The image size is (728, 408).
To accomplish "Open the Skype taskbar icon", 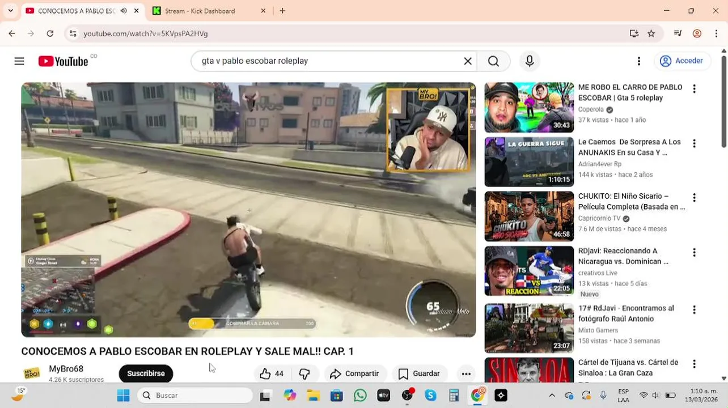I will click(430, 395).
